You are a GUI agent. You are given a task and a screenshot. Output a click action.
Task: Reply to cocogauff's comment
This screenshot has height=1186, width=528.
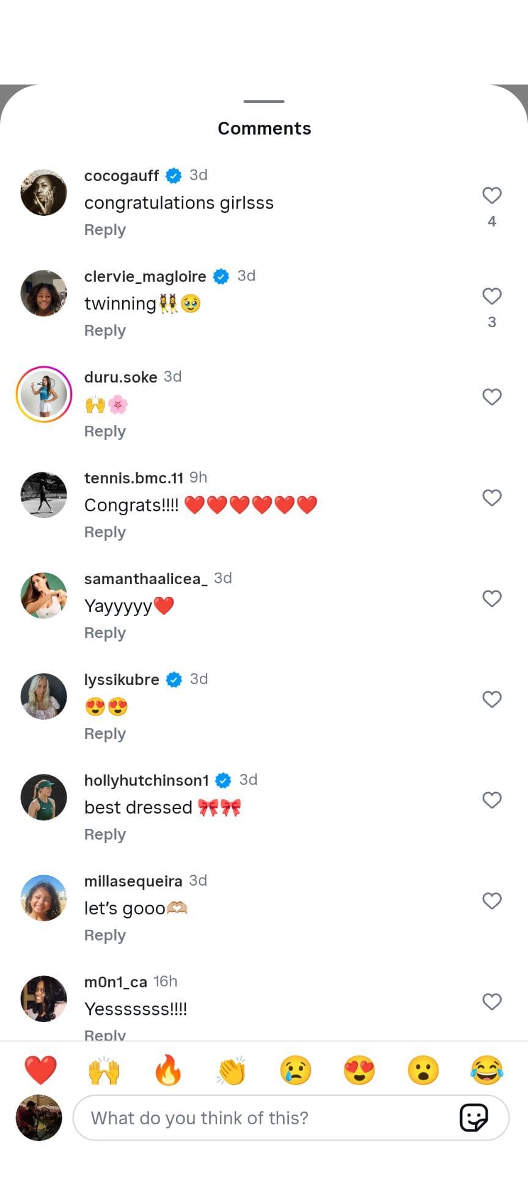[x=105, y=229]
